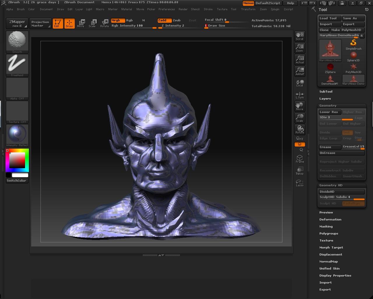
Task: Click the L.Sym icon
Action: [300, 94]
